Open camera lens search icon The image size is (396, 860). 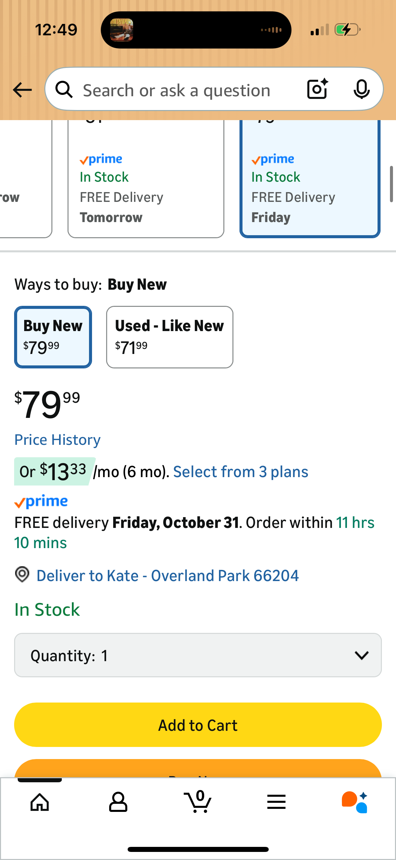317,89
